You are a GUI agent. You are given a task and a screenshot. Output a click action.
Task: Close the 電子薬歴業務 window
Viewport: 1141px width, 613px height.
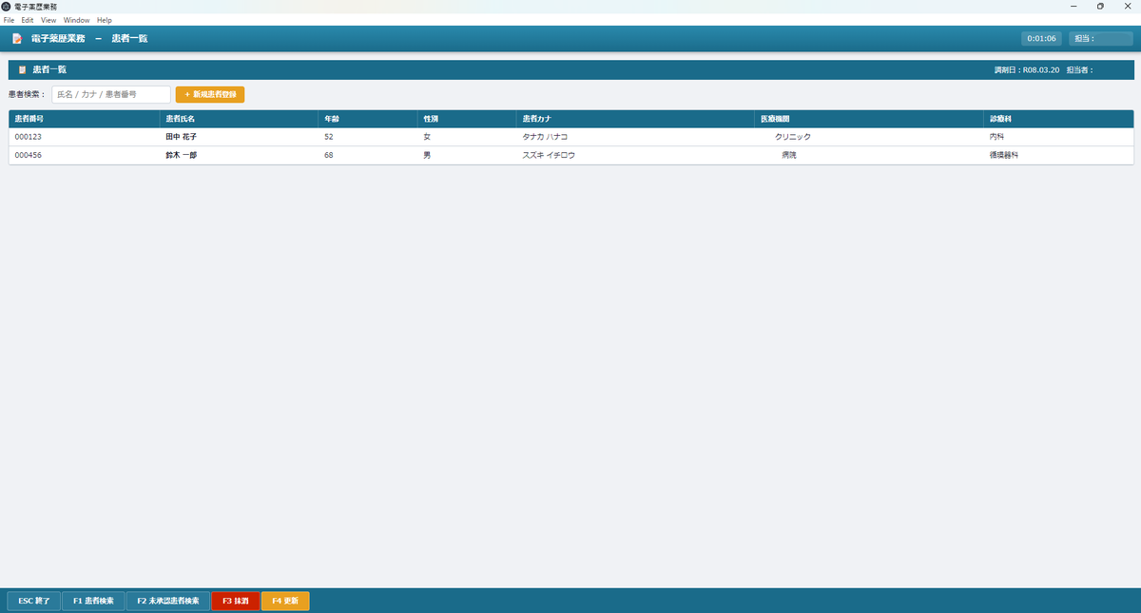(x=1127, y=6)
